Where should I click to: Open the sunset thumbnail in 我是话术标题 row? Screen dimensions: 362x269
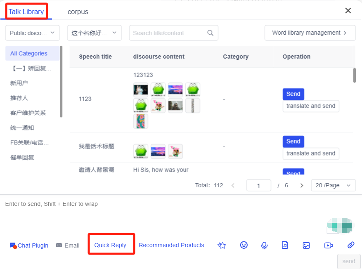[158, 151]
